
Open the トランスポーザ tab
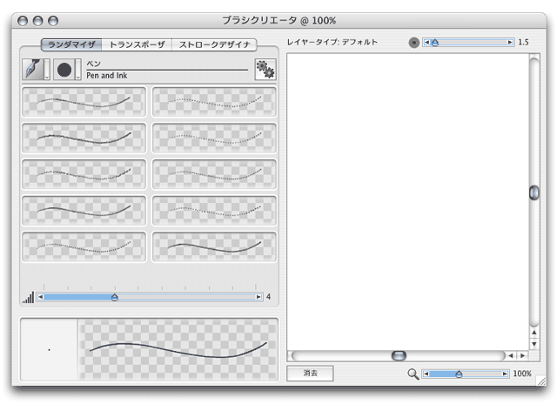coord(137,44)
